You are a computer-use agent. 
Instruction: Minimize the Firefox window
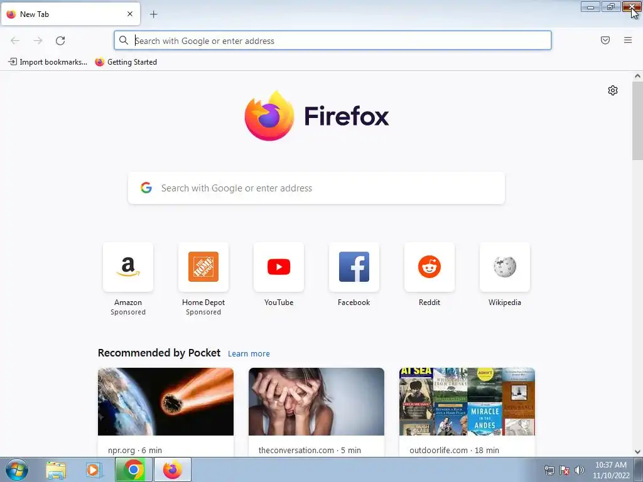tap(590, 7)
